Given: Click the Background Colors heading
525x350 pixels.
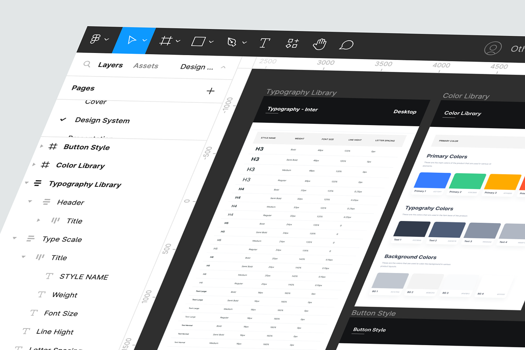Looking at the screenshot, I should (410, 257).
